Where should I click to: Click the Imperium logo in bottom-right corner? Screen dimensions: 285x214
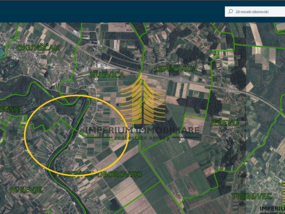tap(272, 209)
